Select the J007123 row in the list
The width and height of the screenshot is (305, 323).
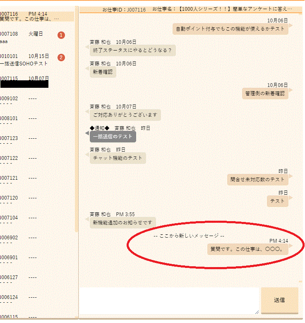37,140
